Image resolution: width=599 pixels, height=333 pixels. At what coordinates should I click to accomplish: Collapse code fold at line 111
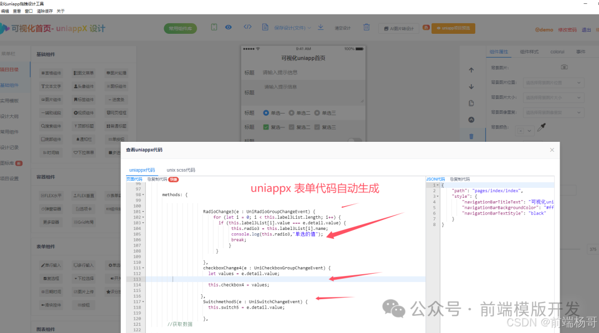pos(143,268)
